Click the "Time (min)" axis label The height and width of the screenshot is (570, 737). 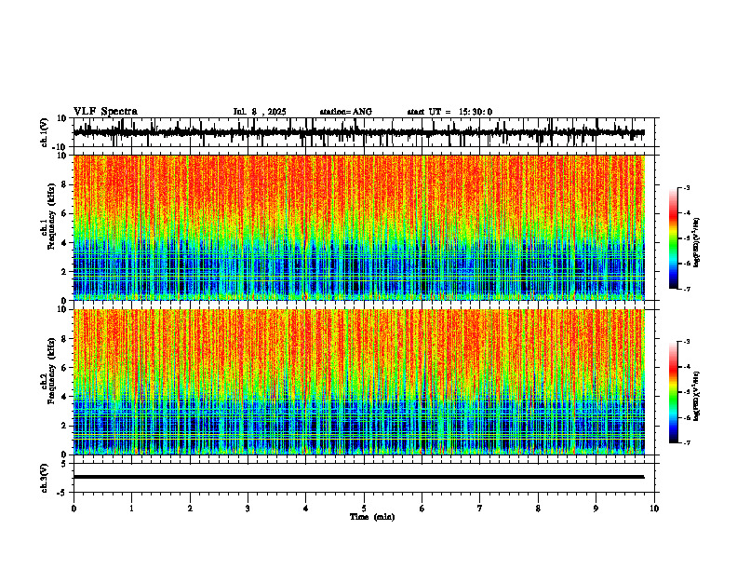[372, 517]
